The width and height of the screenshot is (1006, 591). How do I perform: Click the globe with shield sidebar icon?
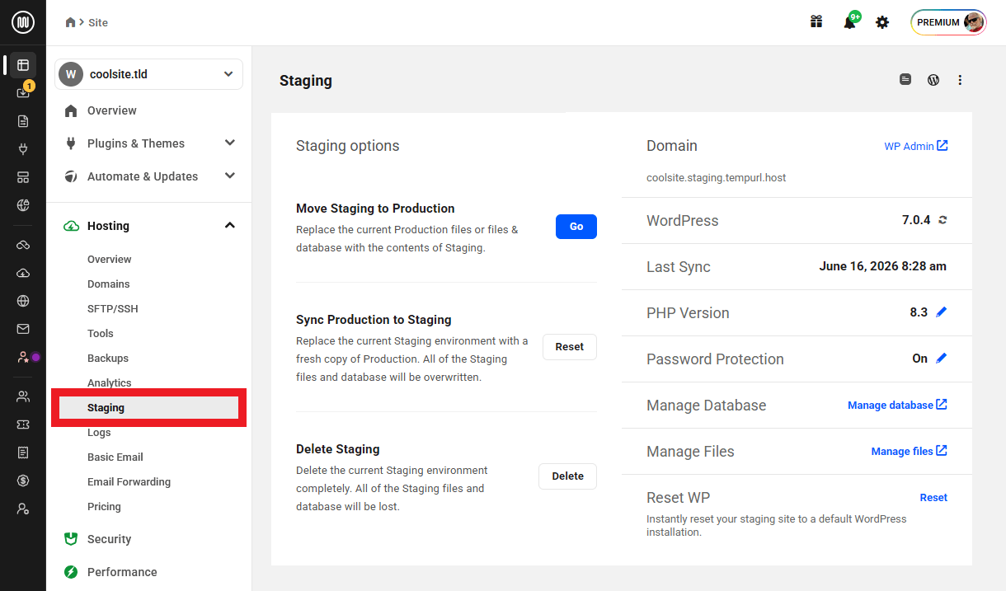click(23, 205)
